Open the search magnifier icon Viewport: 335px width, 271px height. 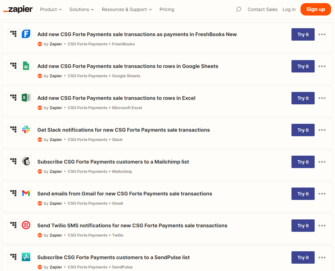pyautogui.click(x=238, y=9)
